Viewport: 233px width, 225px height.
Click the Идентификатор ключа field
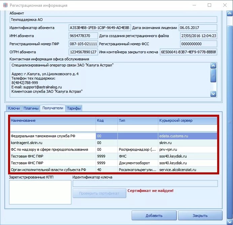145,184
